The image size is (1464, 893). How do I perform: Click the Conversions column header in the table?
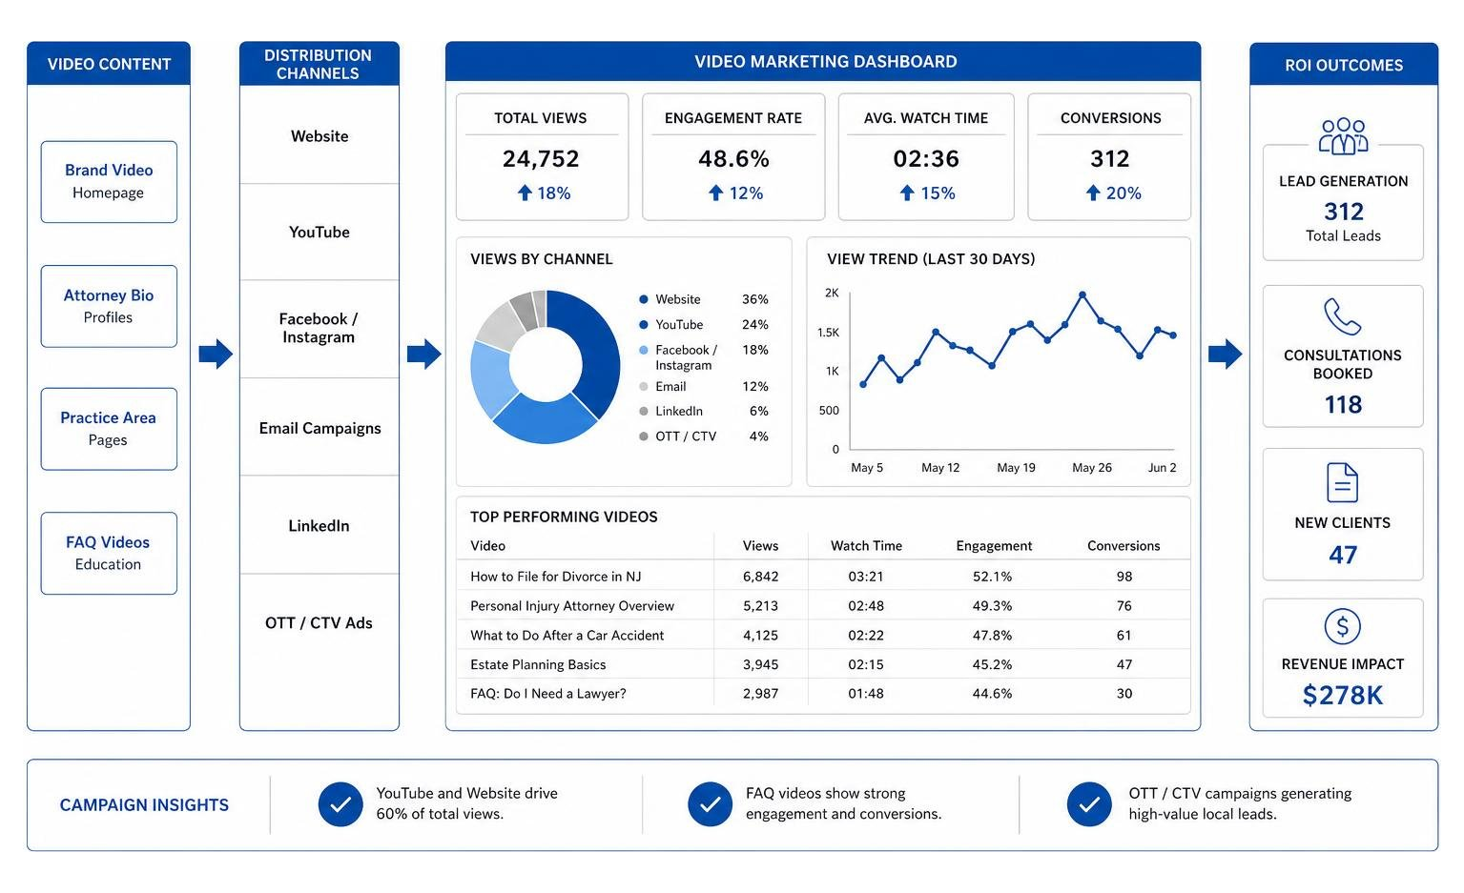1124,546
